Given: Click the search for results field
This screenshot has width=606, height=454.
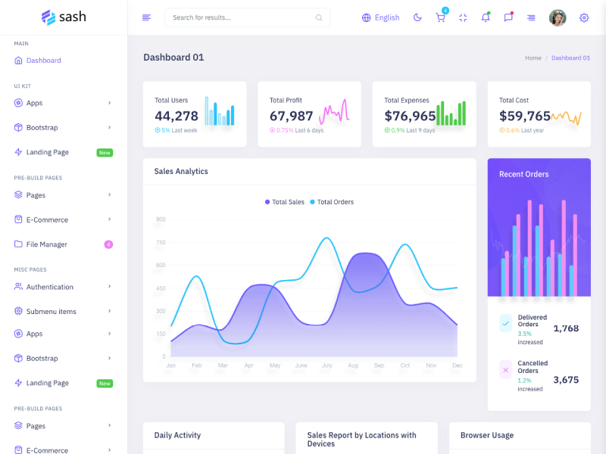Looking at the screenshot, I should [x=247, y=17].
